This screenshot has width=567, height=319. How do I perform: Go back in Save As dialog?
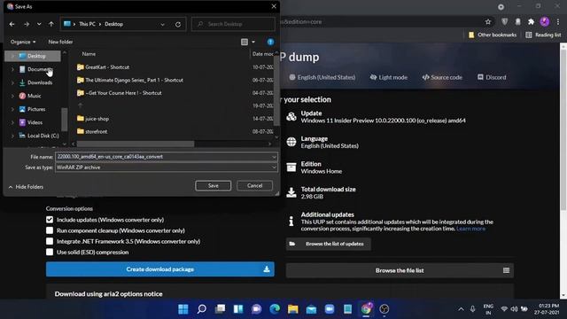[x=12, y=24]
